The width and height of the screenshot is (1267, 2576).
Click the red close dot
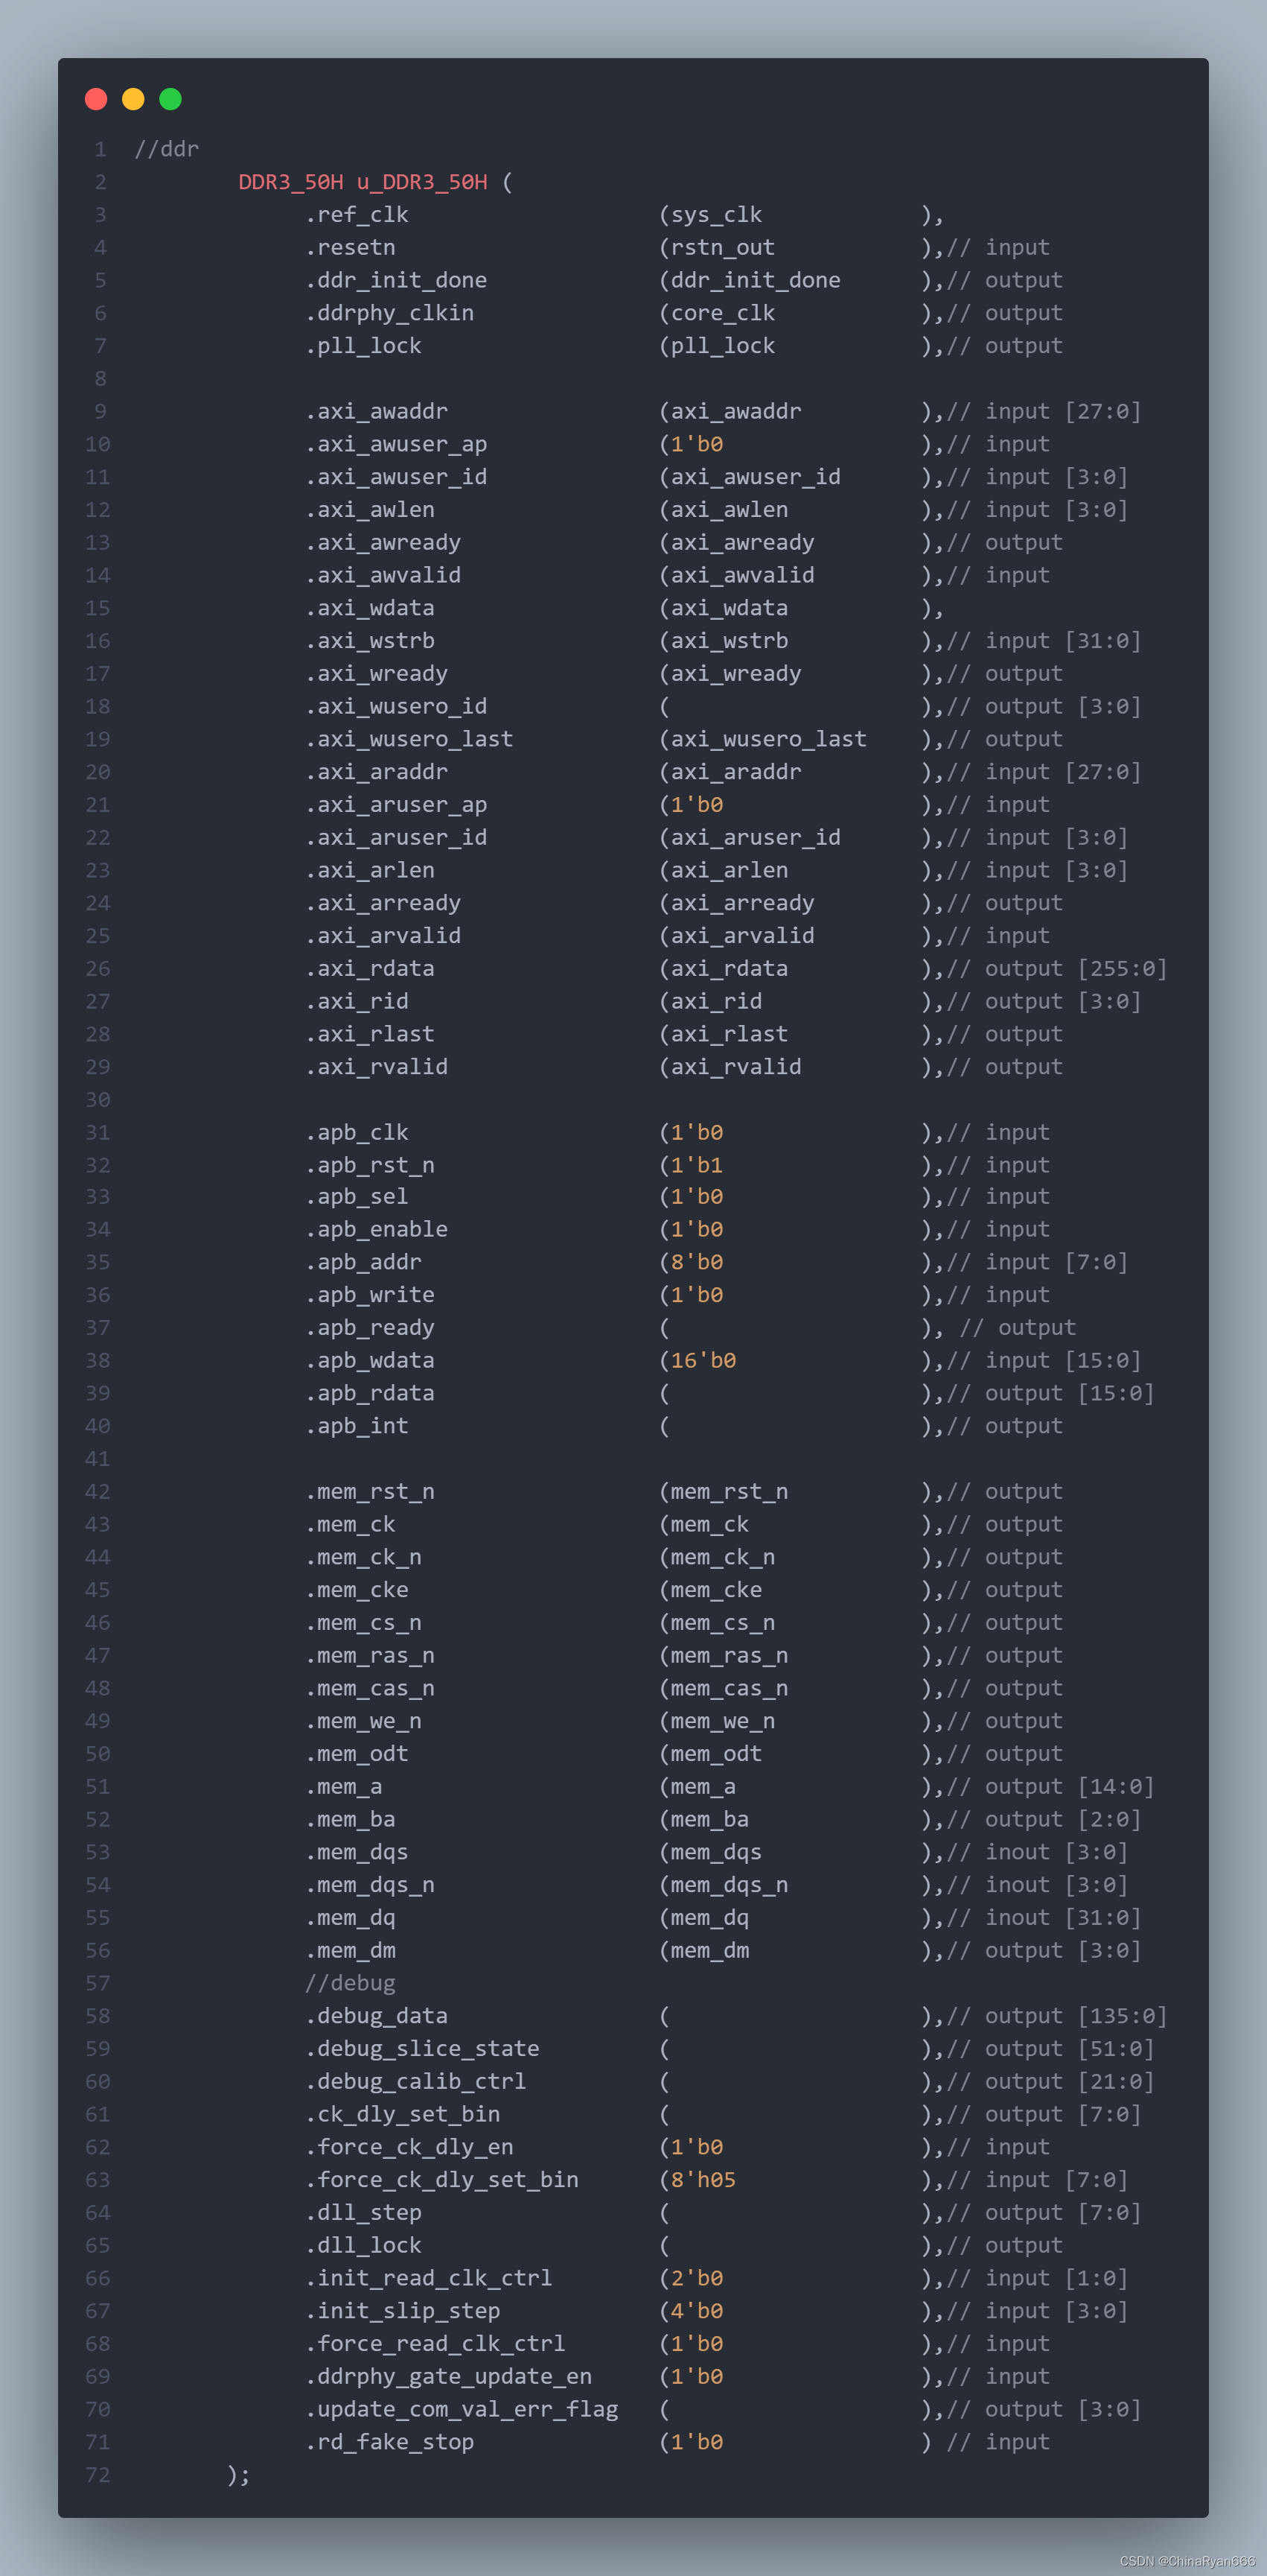96,99
